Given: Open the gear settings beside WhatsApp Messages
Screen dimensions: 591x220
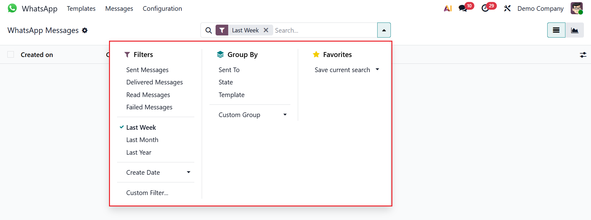Looking at the screenshot, I should pyautogui.click(x=85, y=30).
